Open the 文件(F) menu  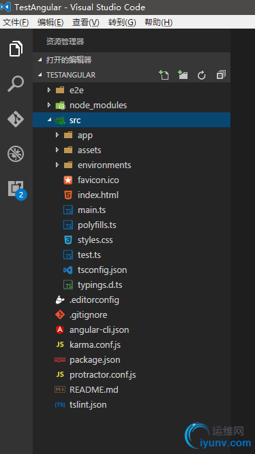(16, 22)
